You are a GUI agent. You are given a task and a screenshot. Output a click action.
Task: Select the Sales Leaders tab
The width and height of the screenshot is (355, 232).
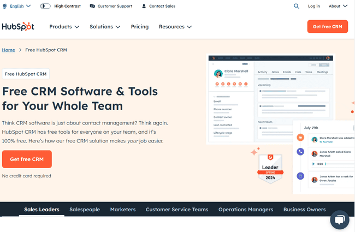coord(42,210)
